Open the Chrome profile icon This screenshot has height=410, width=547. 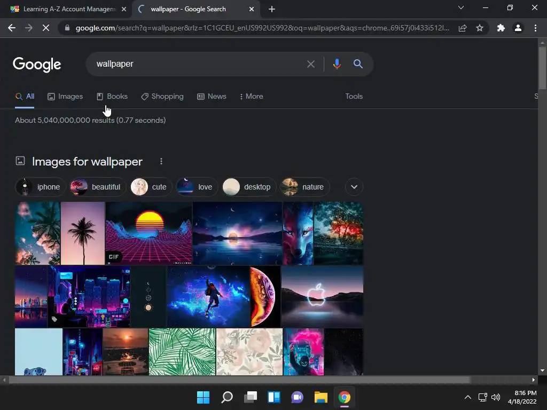pyautogui.click(x=518, y=28)
